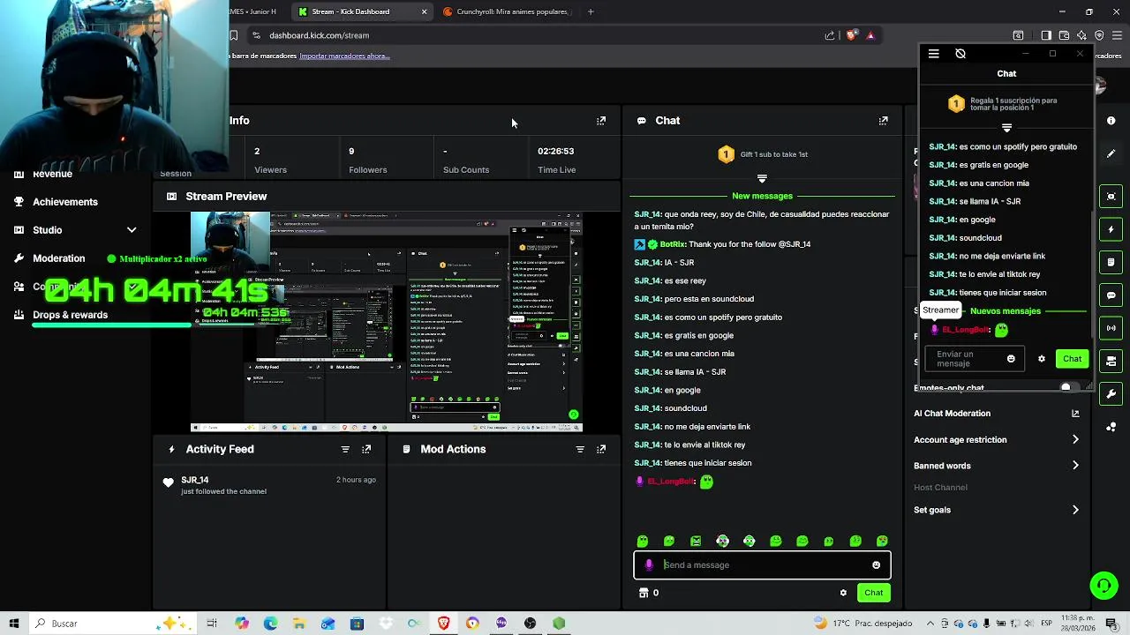Open Brave browser from the taskbar

tap(443, 624)
